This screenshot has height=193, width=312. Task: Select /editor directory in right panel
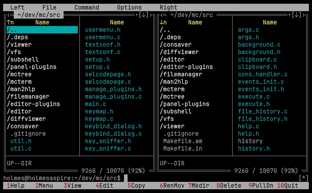[x=172, y=59]
